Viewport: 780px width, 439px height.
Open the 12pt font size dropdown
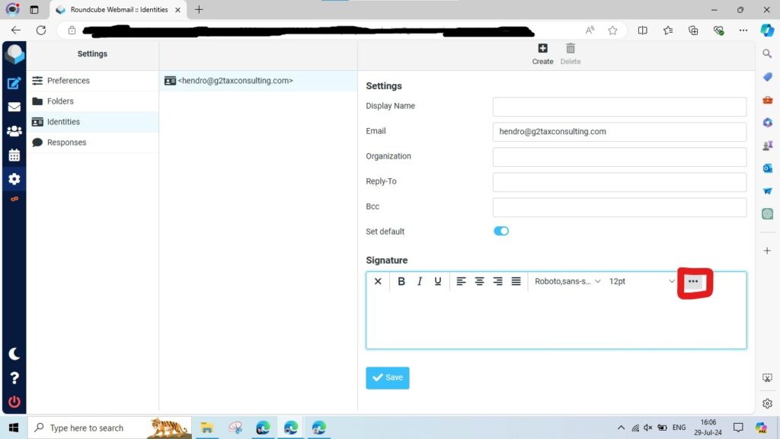point(641,281)
